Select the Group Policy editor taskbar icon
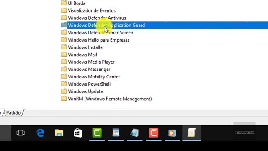268x151 pixels. pos(192,133)
